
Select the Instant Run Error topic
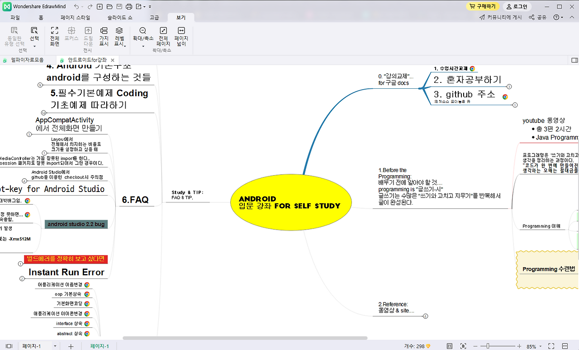(x=66, y=272)
